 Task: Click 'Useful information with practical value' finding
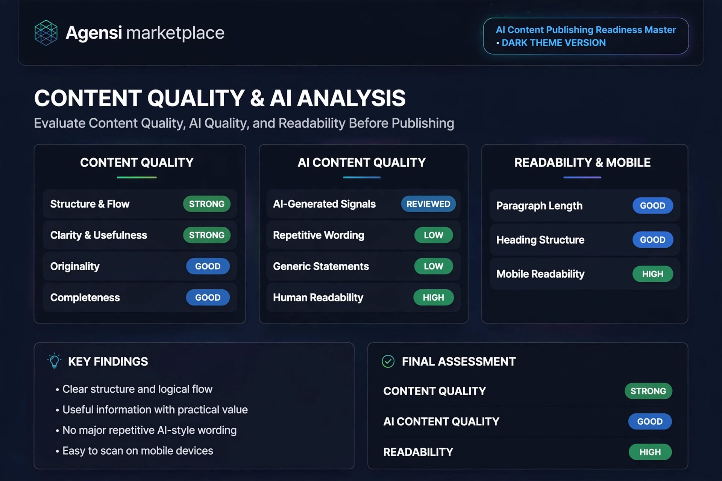155,410
